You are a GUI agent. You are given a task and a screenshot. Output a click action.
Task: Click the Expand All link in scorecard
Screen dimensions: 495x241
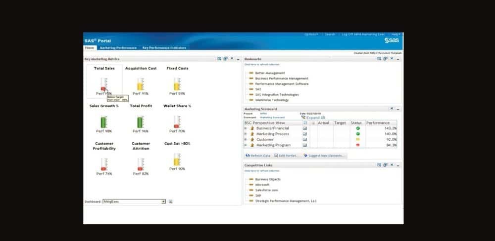(x=315, y=118)
